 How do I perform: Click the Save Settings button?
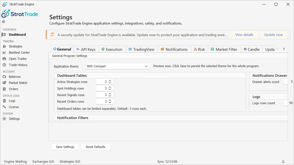[x=65, y=147]
